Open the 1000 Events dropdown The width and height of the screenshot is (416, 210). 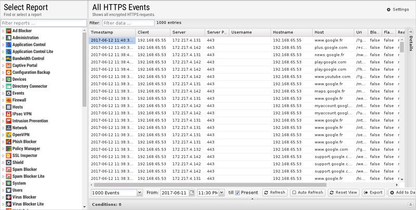(x=138, y=192)
